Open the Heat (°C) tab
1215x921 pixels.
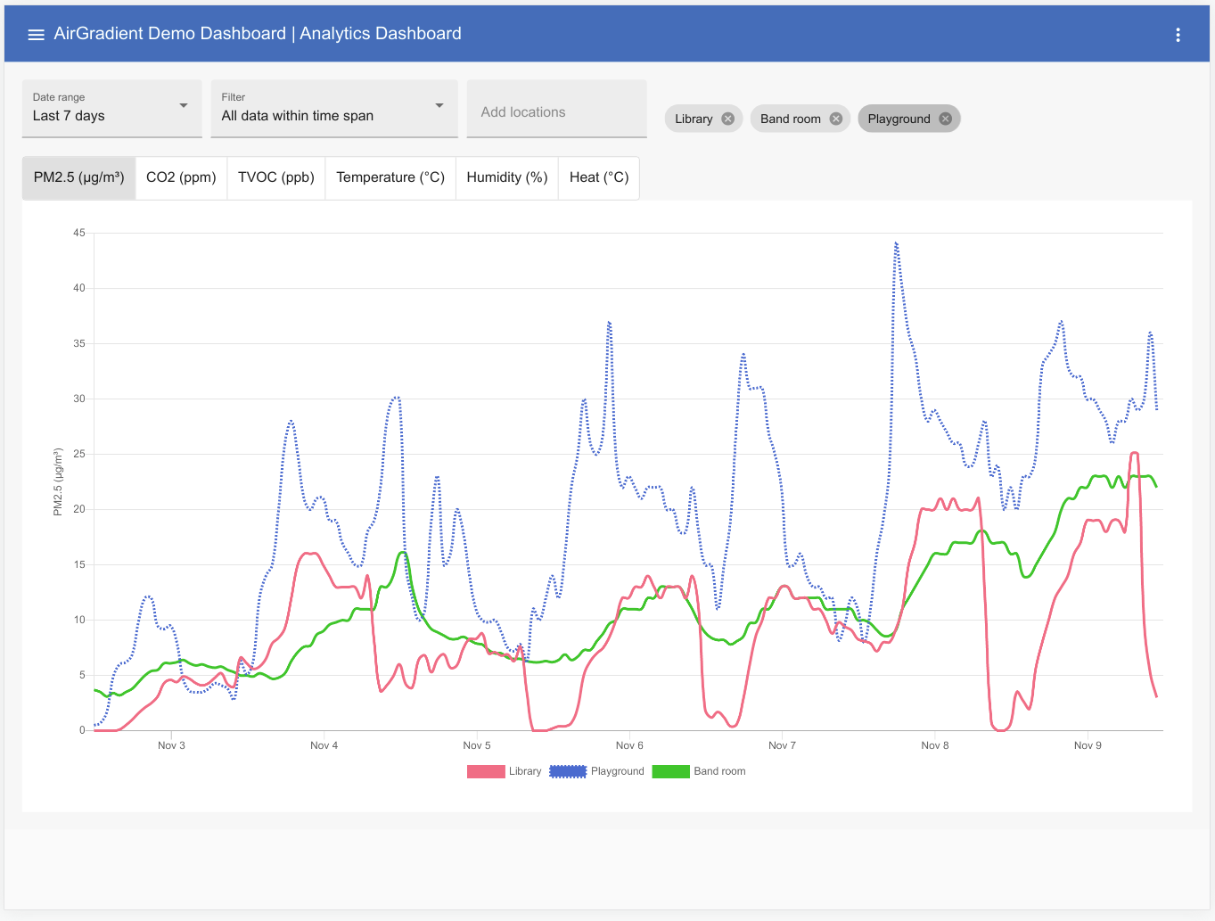[599, 177]
